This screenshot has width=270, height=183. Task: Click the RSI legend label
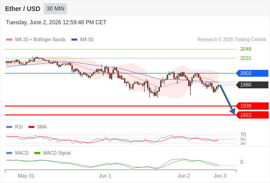pyautogui.click(x=19, y=127)
